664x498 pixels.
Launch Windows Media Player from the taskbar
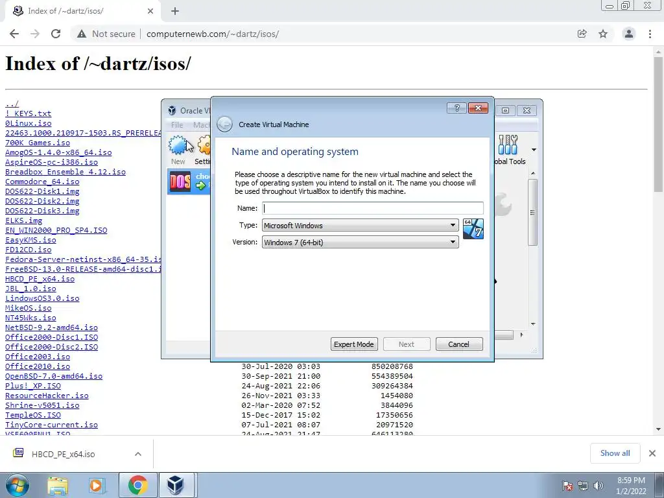click(96, 486)
